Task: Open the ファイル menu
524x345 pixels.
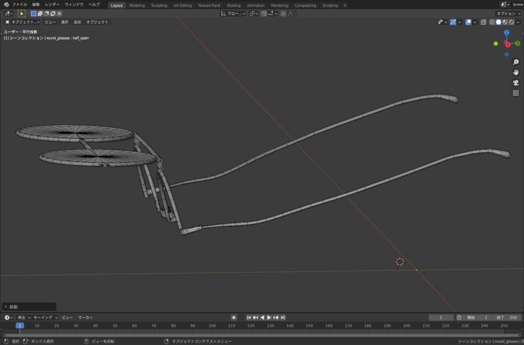Action: click(19, 5)
